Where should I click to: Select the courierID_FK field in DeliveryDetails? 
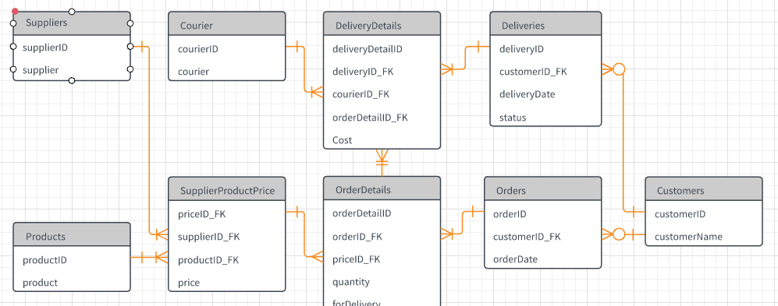pos(382,94)
